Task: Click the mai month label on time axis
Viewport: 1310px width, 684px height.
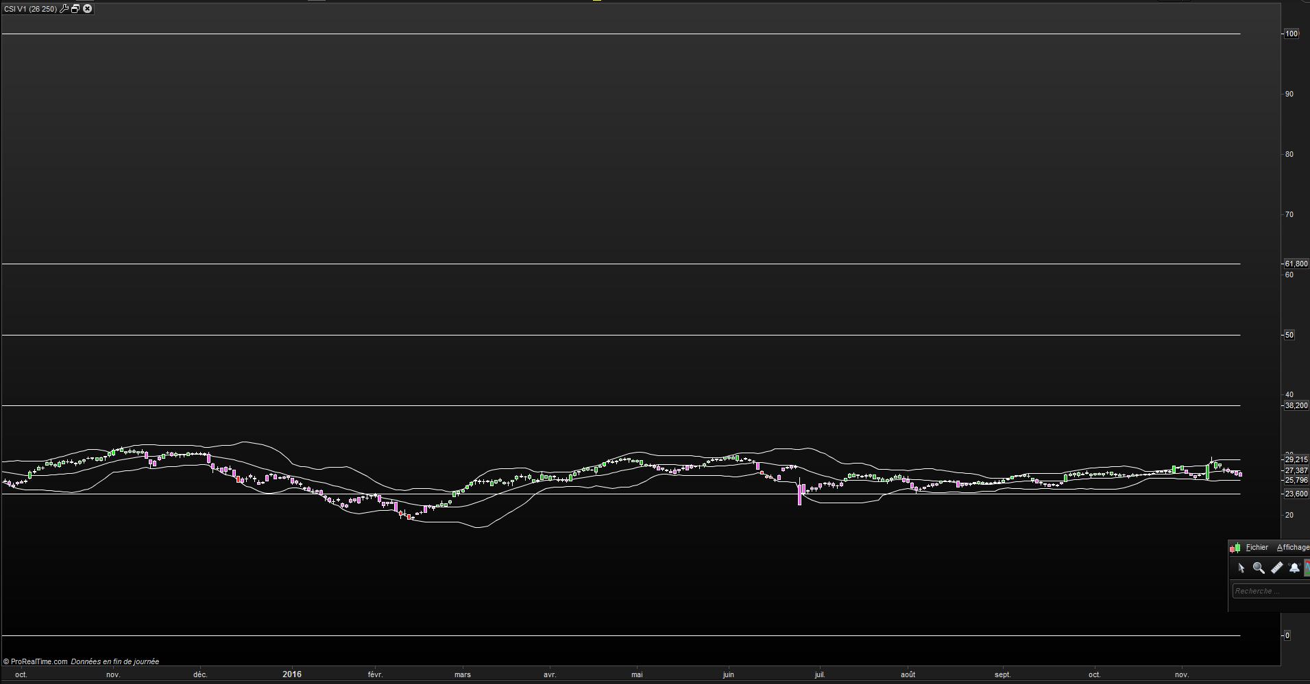Action: click(637, 674)
